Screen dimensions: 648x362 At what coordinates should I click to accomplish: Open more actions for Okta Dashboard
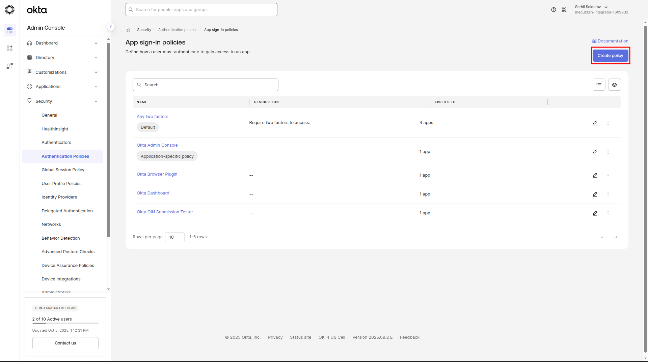pos(608,194)
